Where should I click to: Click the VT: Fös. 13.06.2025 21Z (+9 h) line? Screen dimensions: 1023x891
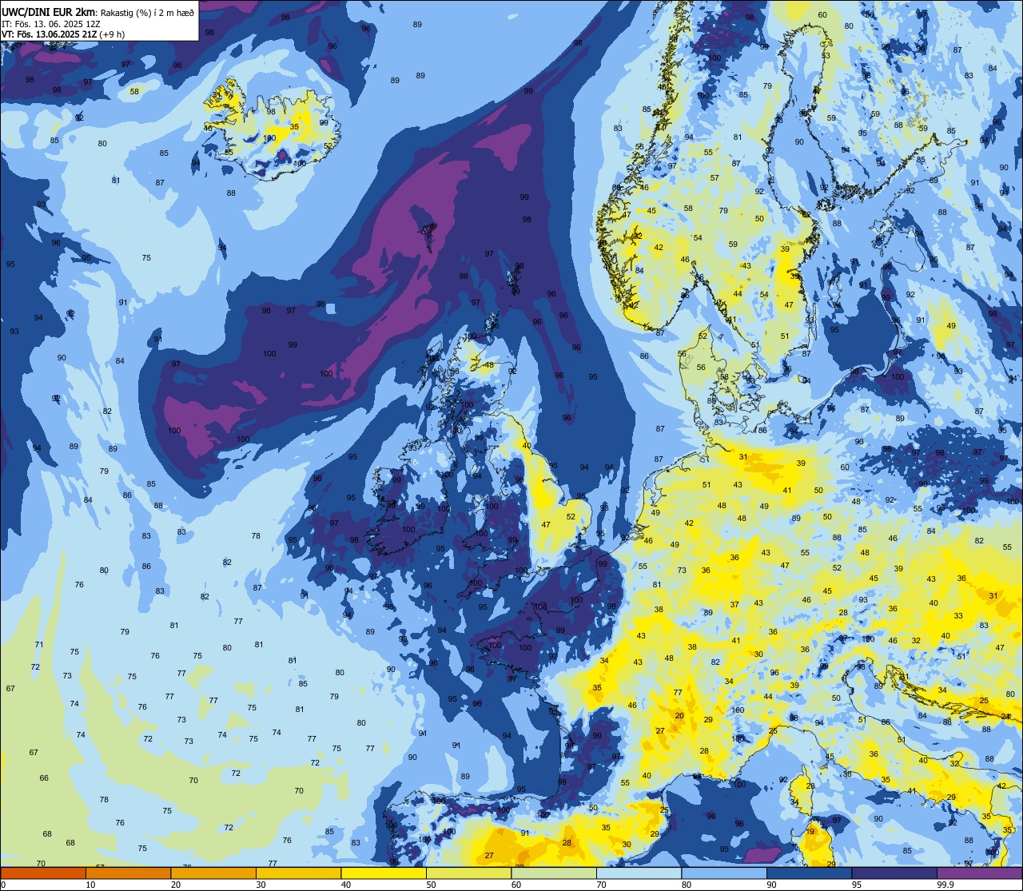click(63, 34)
